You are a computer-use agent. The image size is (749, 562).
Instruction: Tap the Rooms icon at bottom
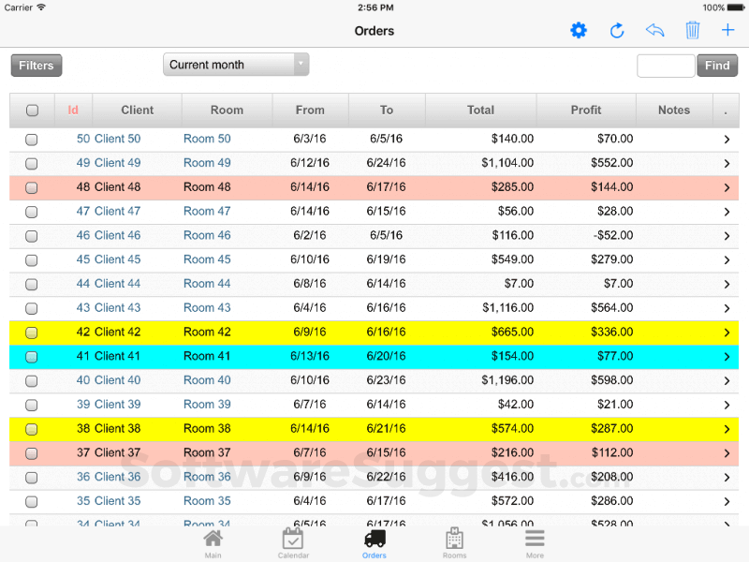[454, 540]
